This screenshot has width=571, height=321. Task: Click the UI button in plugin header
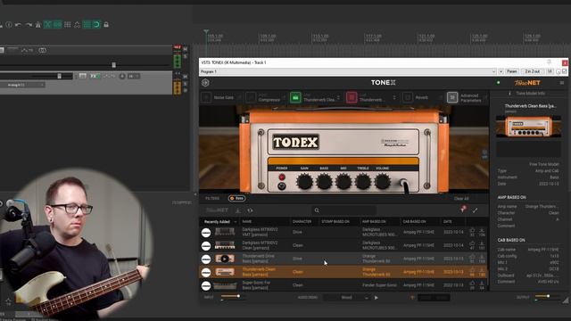pyautogui.click(x=550, y=71)
